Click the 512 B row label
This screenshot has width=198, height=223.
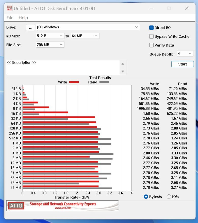tap(16, 89)
